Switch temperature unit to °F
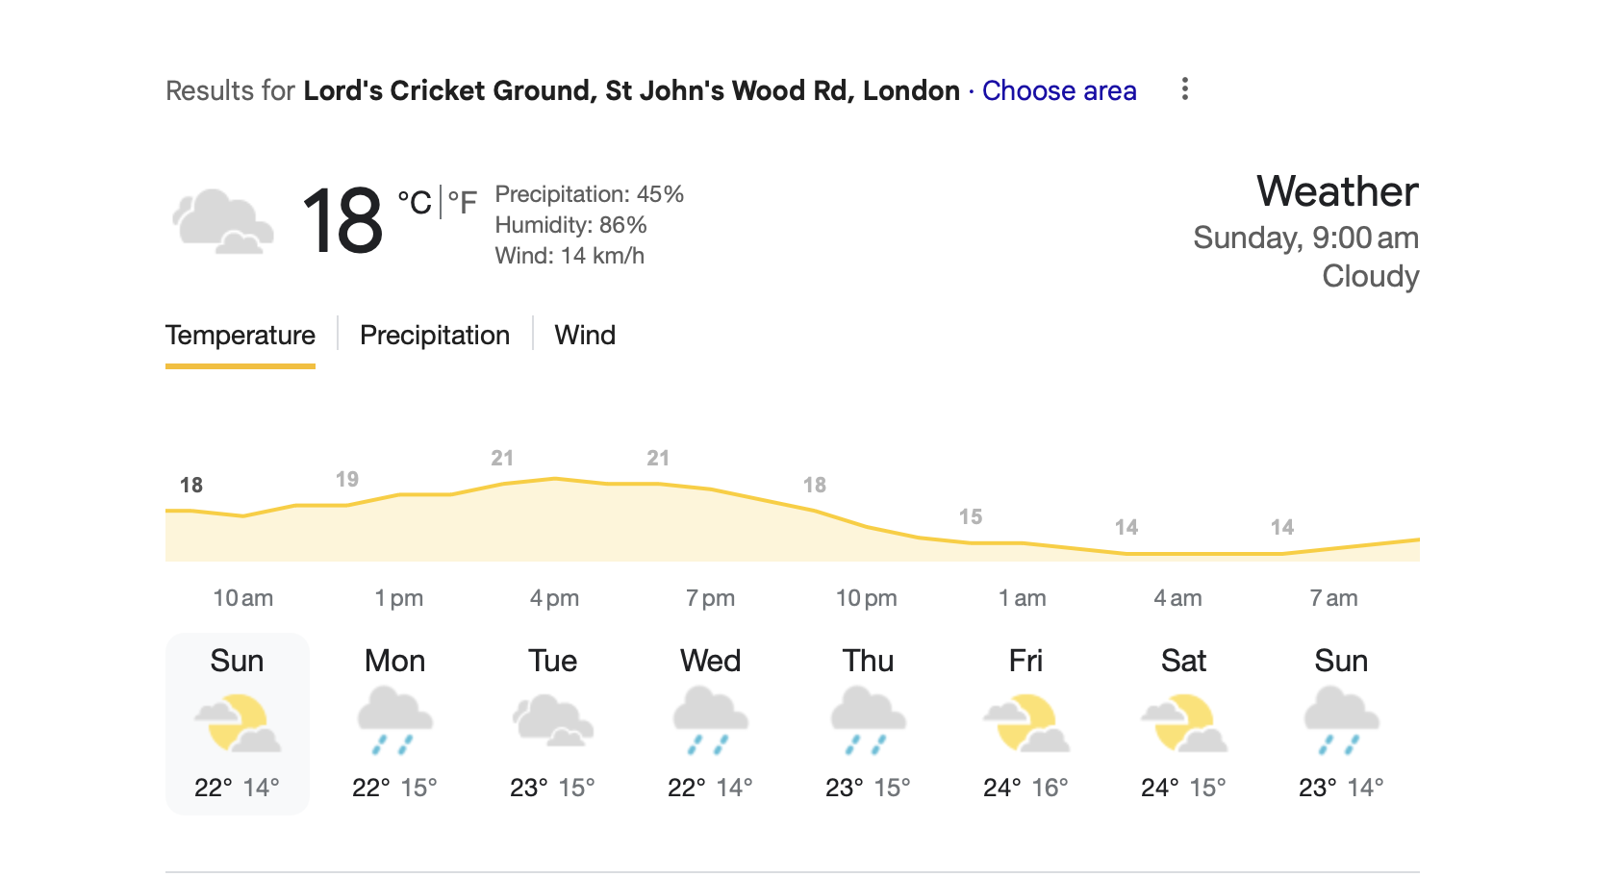 click(463, 203)
